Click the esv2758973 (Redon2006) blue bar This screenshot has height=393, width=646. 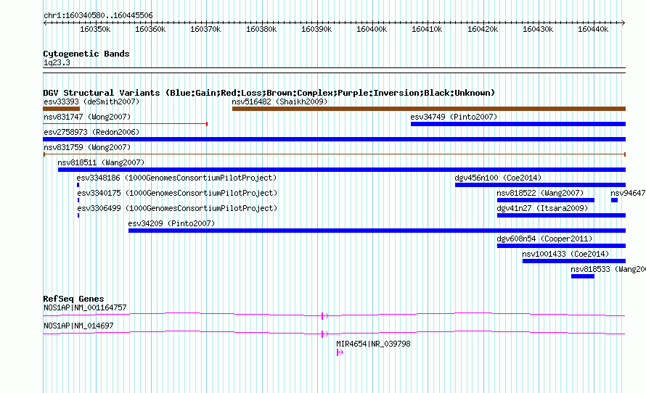335,139
